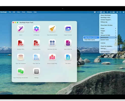Open the Show on Apple Map icon

click(52, 57)
